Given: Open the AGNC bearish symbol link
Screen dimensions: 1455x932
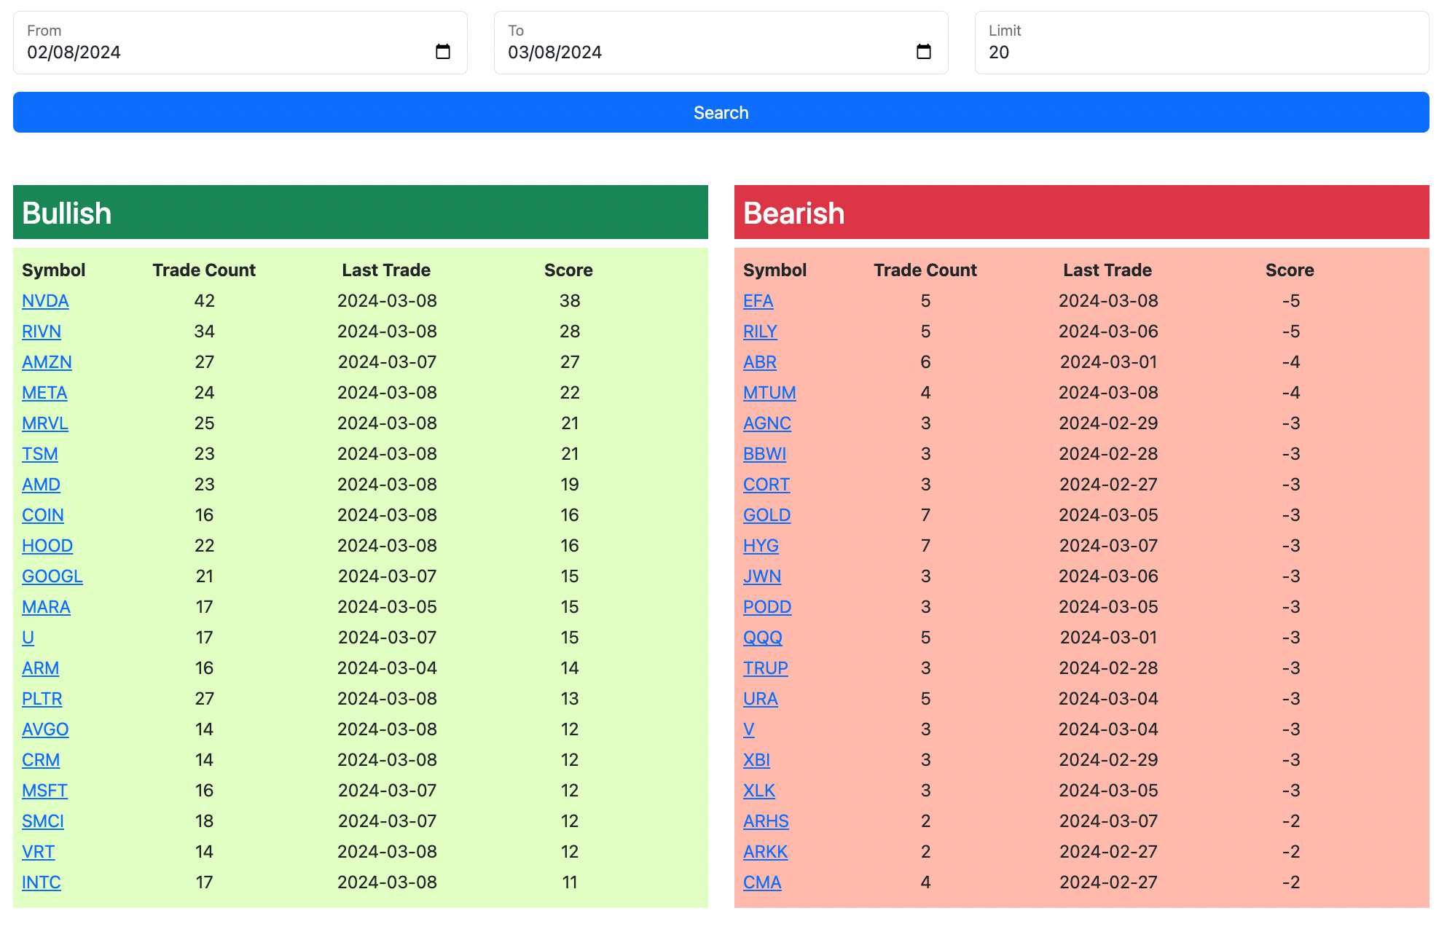Looking at the screenshot, I should tap(767, 423).
